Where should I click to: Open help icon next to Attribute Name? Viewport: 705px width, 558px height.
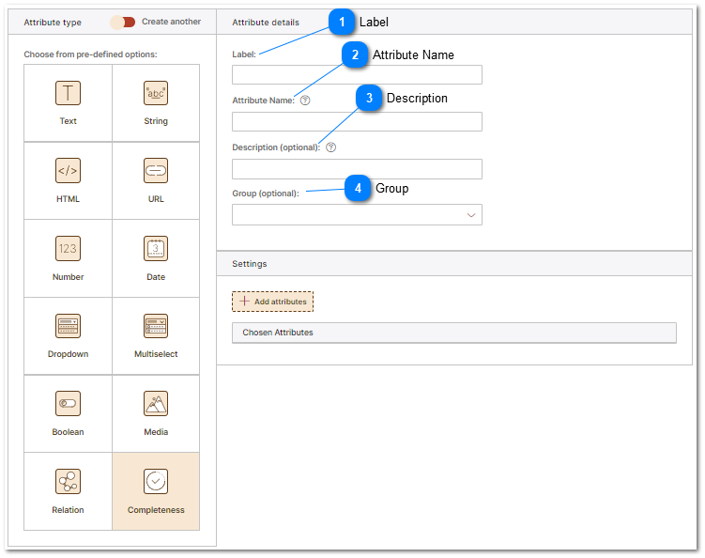(305, 101)
